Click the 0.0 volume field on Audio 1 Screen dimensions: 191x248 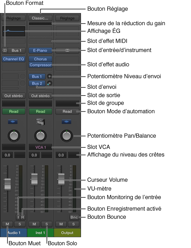(7, 155)
